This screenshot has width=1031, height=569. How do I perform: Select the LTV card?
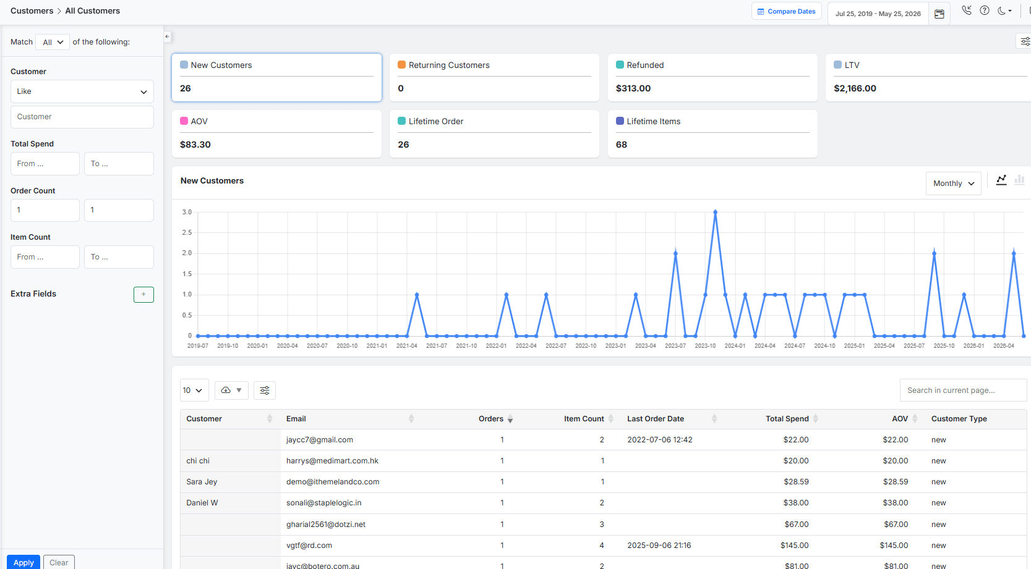[928, 77]
